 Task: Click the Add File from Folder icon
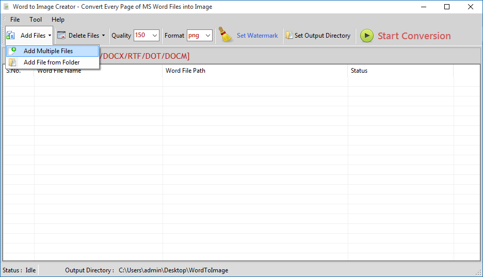12,62
